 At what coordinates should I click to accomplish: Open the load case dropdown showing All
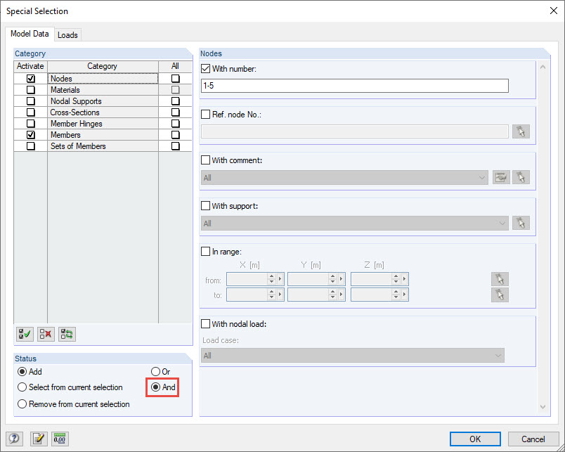[x=498, y=355]
